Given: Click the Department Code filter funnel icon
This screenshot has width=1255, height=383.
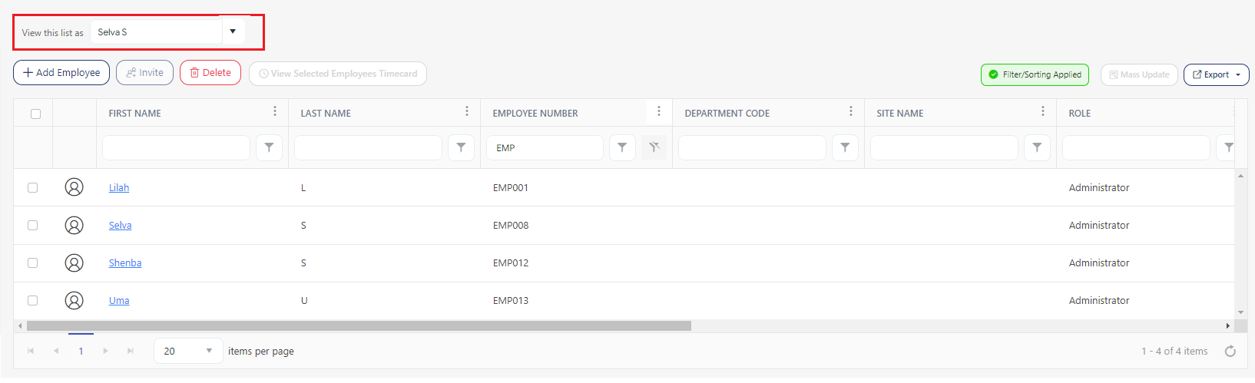Looking at the screenshot, I should (845, 147).
